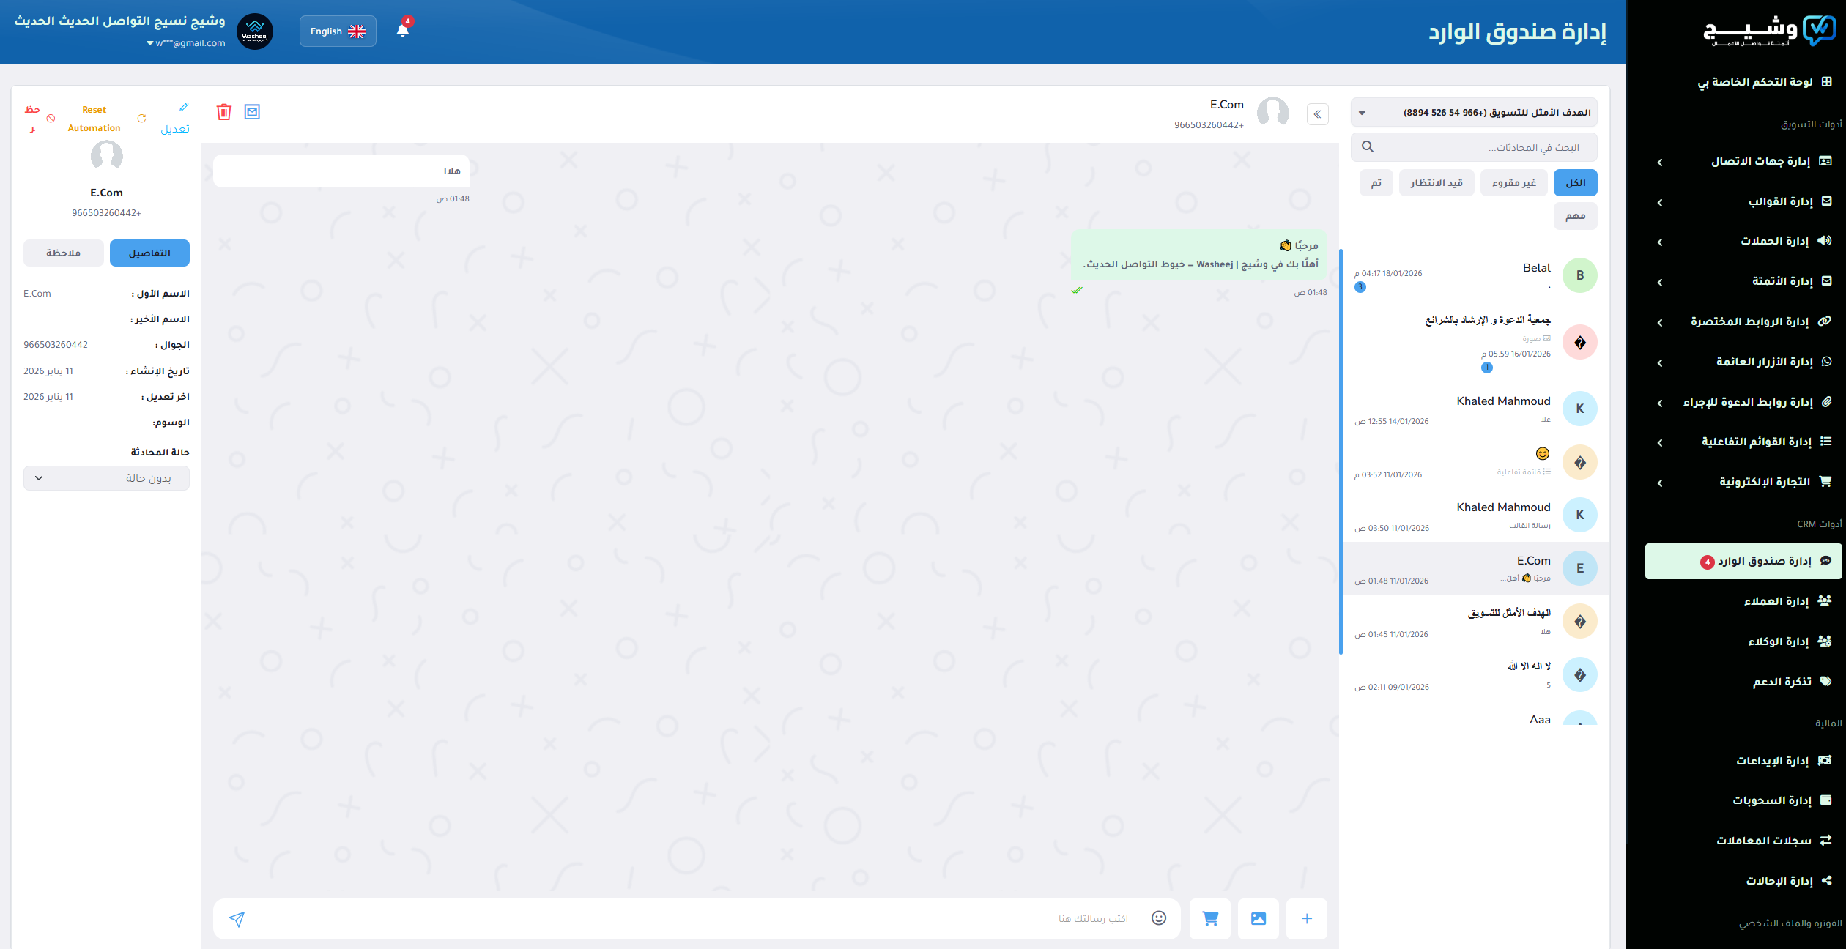1846x949 pixels.
Task: Click the conversation search field
Action: click(1474, 147)
